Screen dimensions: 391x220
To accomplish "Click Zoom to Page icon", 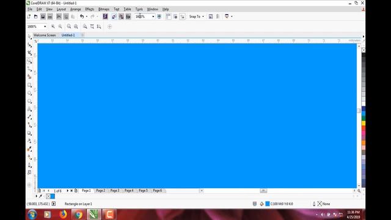I will 85,26.
